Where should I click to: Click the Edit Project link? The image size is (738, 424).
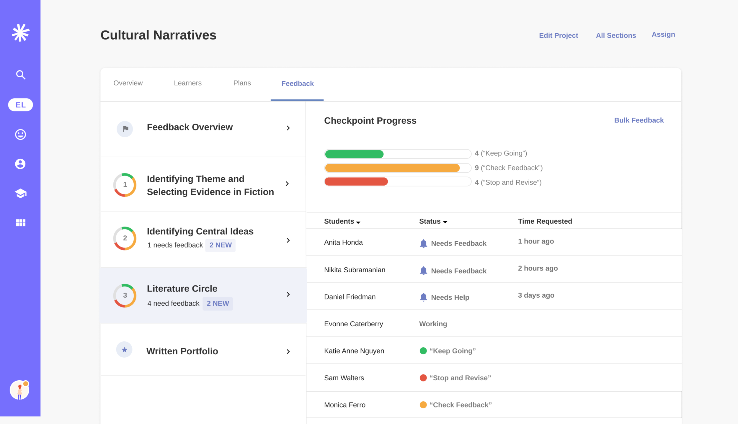click(x=558, y=35)
